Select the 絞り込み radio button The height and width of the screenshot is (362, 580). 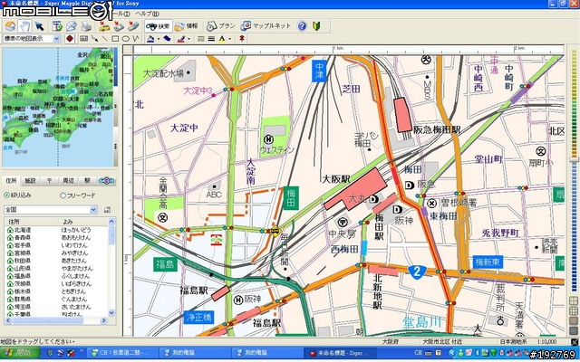pos(6,195)
